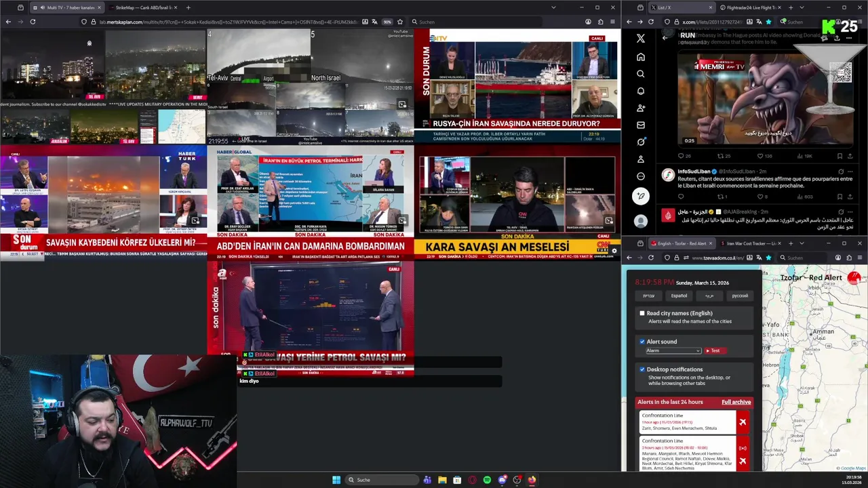Enable Read city names (English) checkbox
The width and height of the screenshot is (868, 488).
642,313
